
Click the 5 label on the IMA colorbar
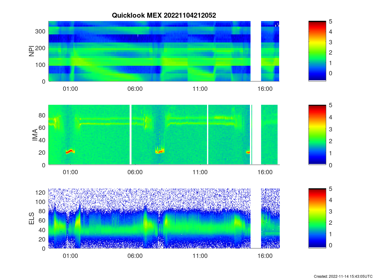(331, 105)
